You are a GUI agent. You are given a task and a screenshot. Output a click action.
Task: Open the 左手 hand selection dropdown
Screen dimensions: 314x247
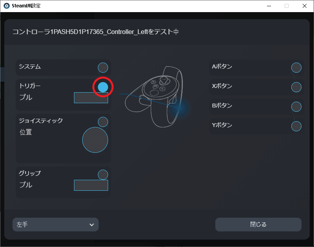click(x=56, y=225)
